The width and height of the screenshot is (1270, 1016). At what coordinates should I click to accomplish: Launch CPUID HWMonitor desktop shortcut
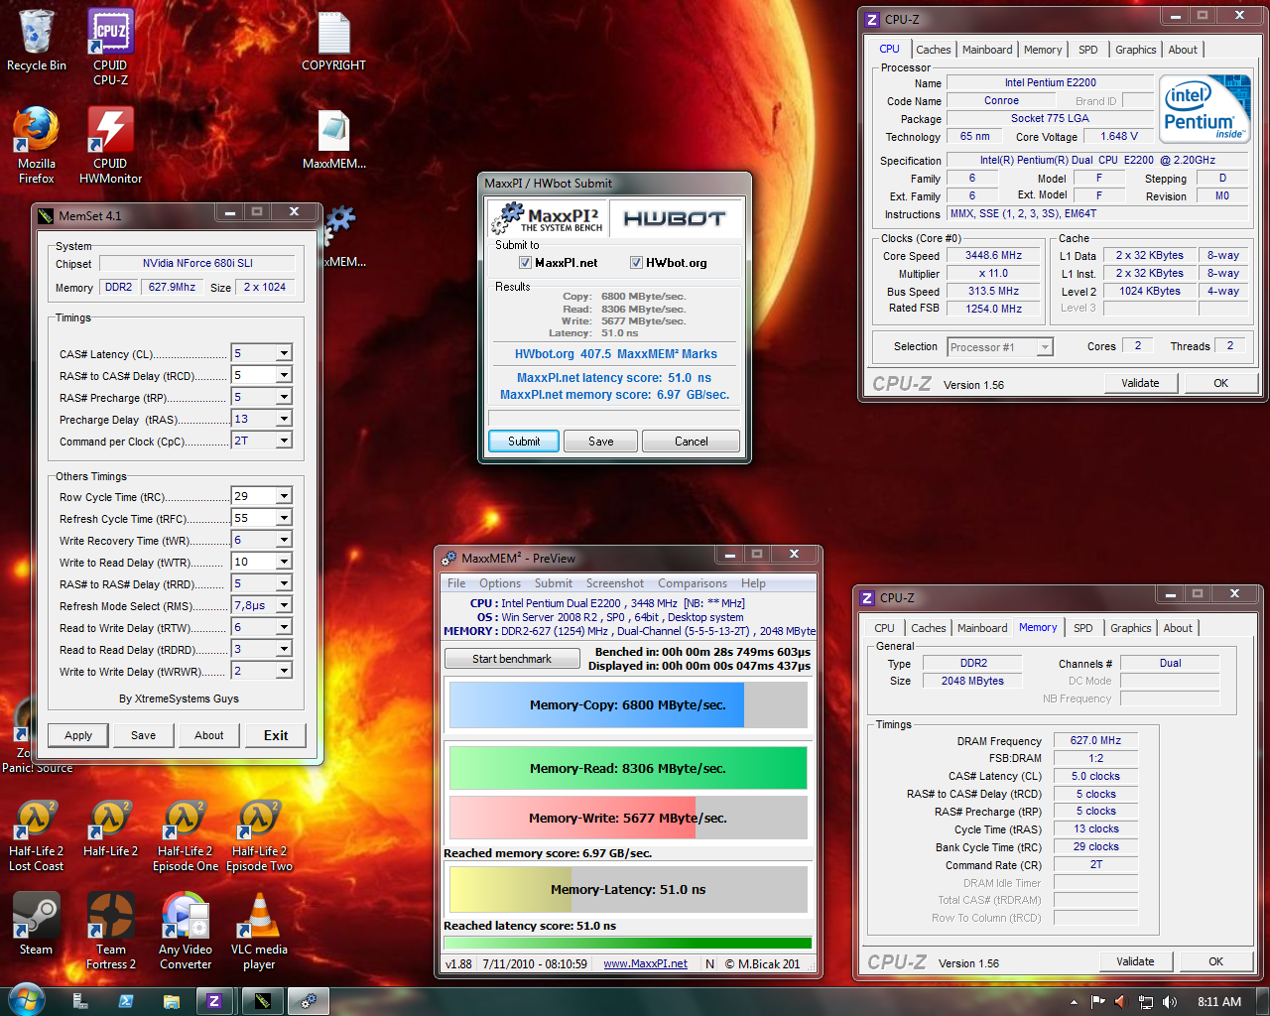coord(110,145)
